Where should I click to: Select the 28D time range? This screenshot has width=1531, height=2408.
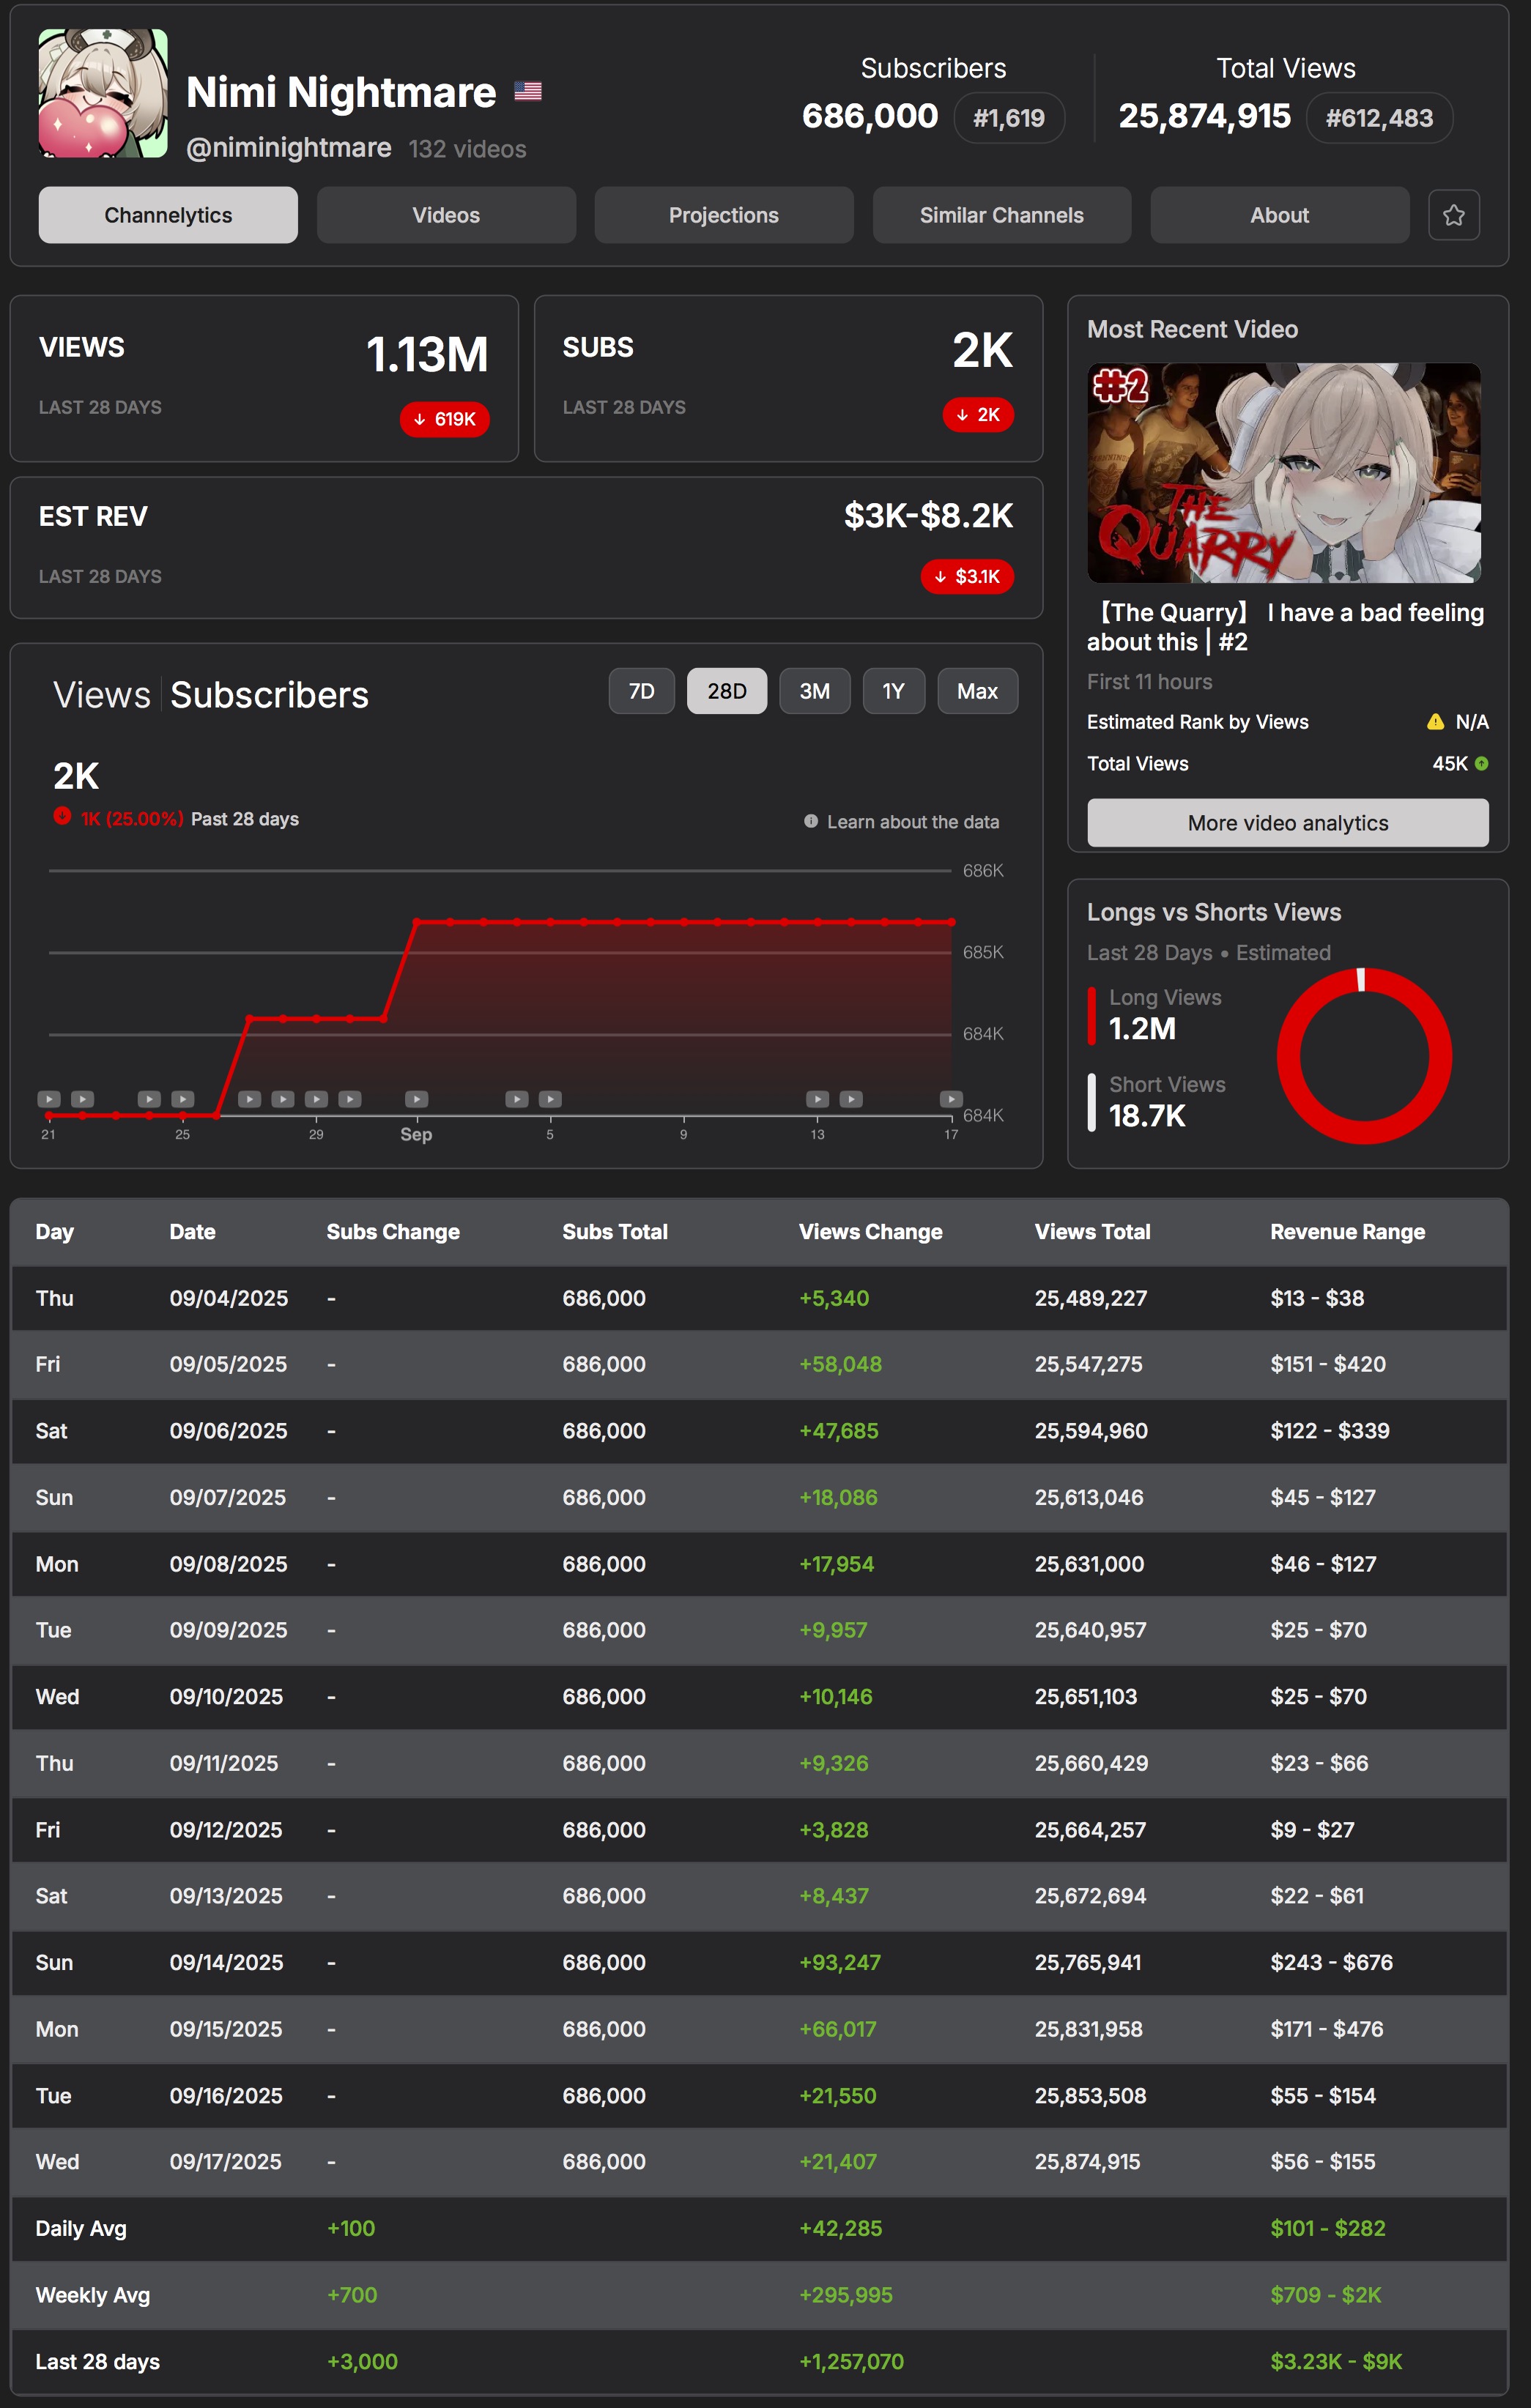[727, 691]
